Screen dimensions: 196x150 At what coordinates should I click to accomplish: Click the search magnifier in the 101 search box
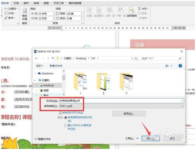(x=180, y=59)
